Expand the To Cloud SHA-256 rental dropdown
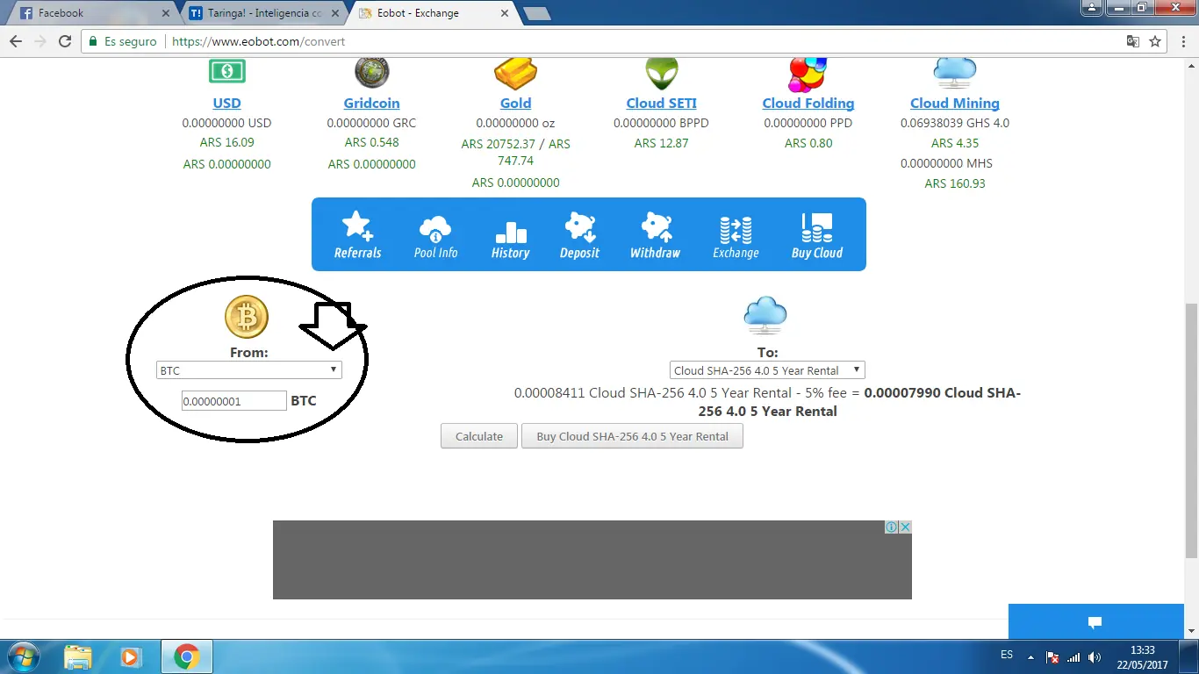1199x674 pixels. pyautogui.click(x=767, y=370)
